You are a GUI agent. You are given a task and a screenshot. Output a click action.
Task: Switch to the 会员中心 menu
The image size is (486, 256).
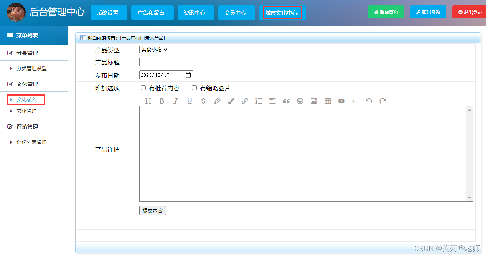[x=236, y=12]
